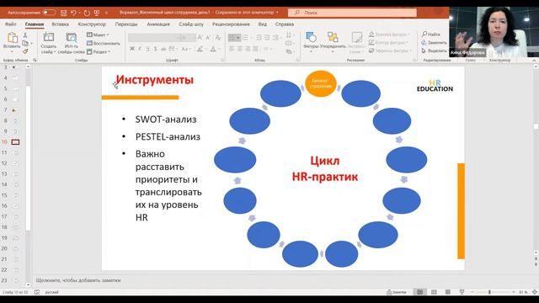539x303 pixels.
Task: Switch to the Вставка ribbon tab
Action: pos(60,24)
